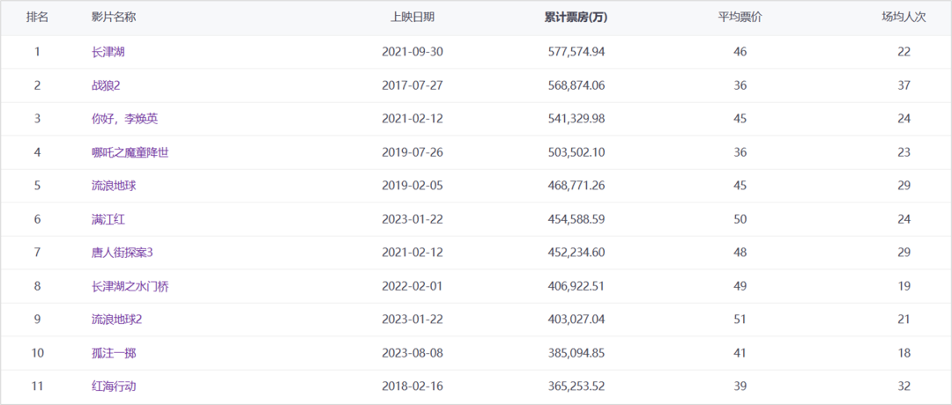Sort by 累计票房(万) column header
The width and height of the screenshot is (952, 405).
(575, 18)
